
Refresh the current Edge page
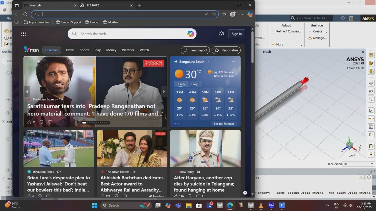coord(25,14)
